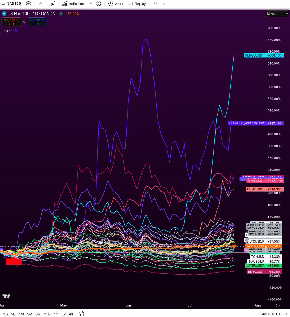290x317 pixels.
Task: Click the undo arrow
Action: click(x=155, y=4)
